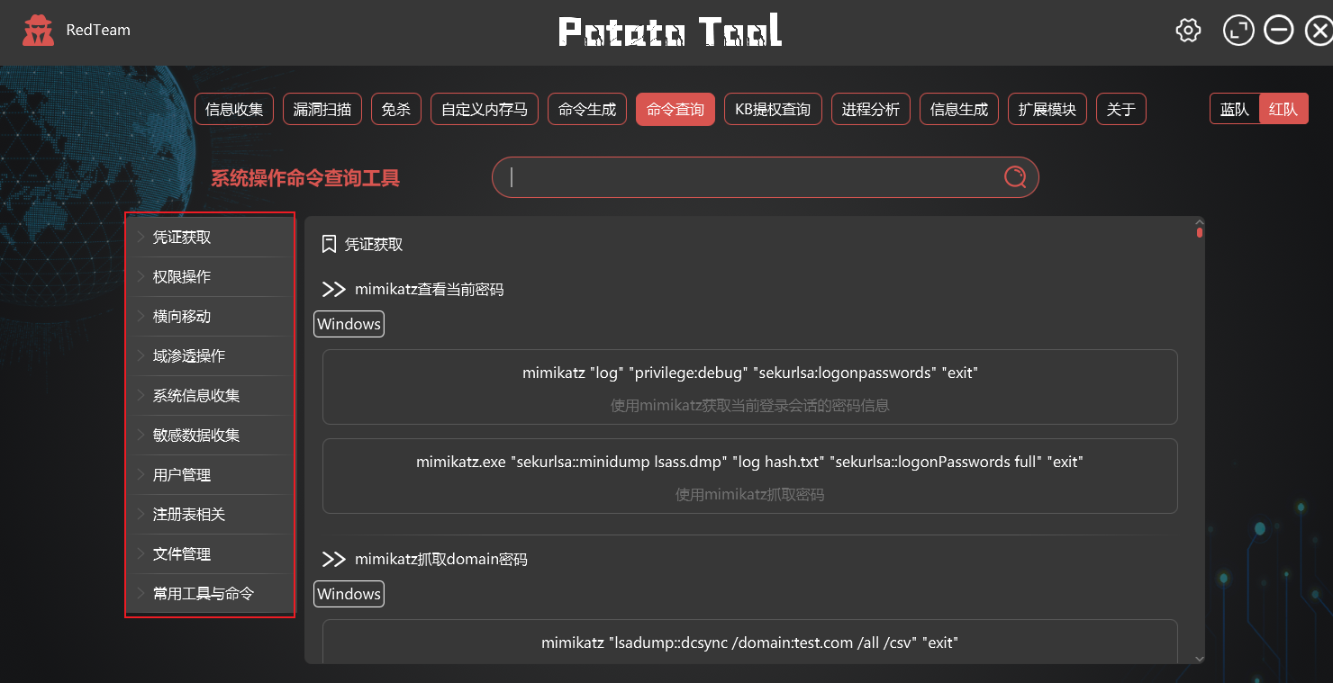Expand the 文件管理 category chevron
1333x683 pixels.
click(x=141, y=553)
